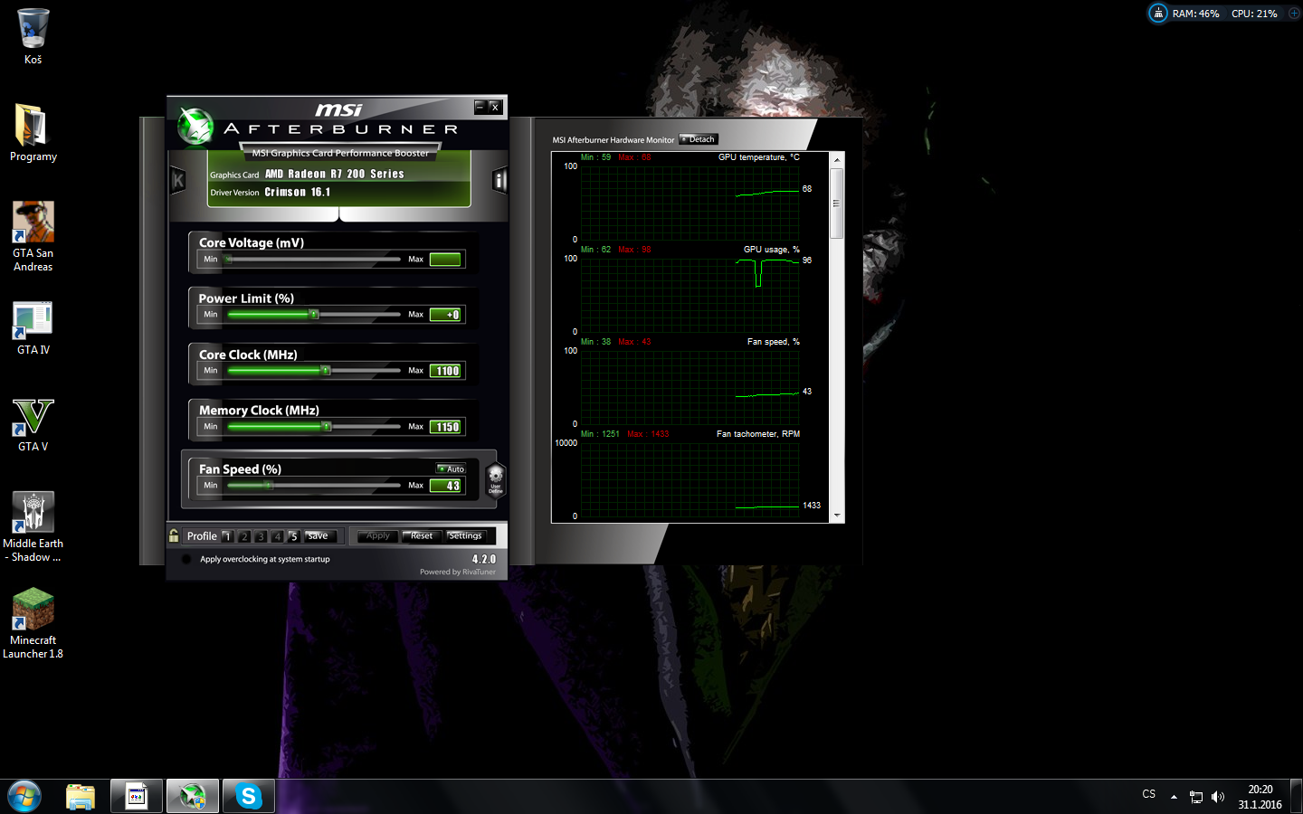This screenshot has width=1303, height=814.
Task: Enable Apply overclocking at system startup
Action: coord(186,559)
